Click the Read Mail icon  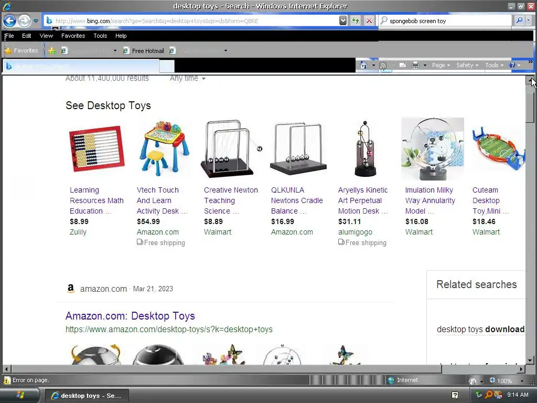(x=403, y=65)
